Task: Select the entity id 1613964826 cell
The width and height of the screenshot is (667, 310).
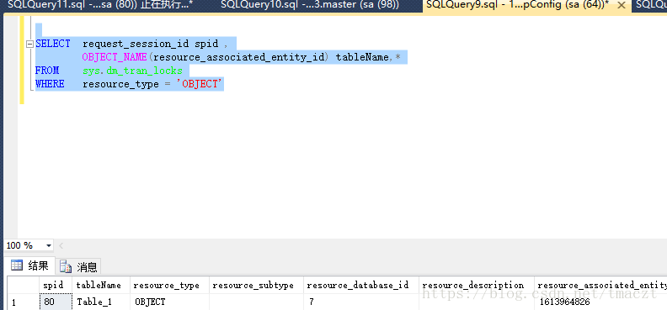Action: click(600, 302)
